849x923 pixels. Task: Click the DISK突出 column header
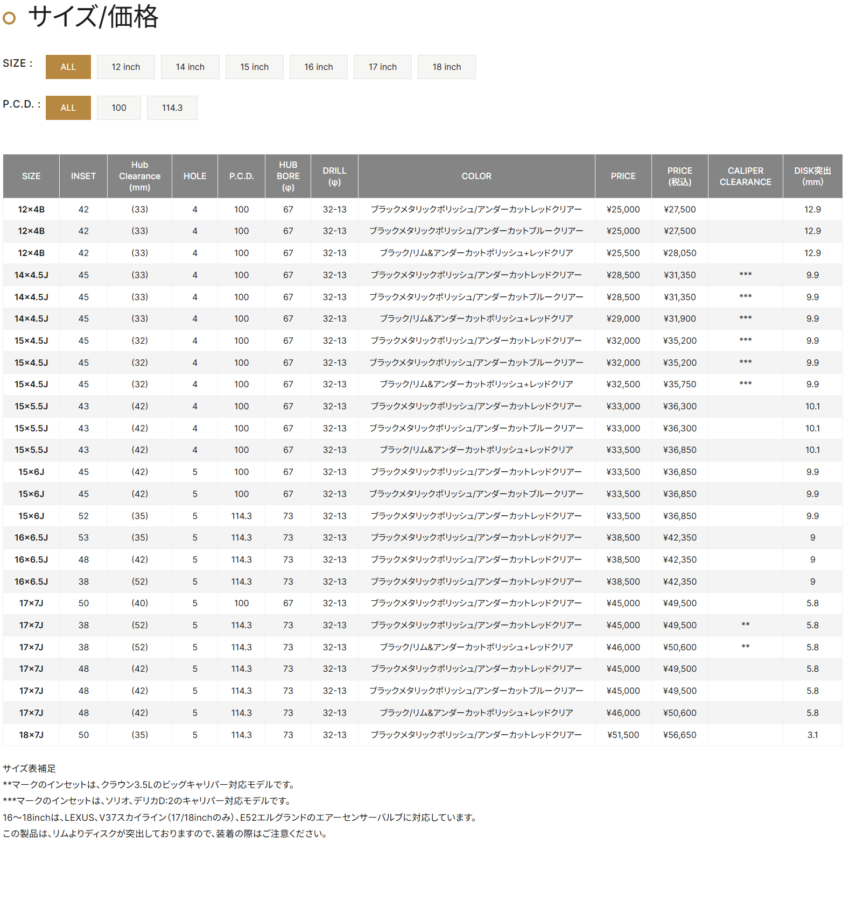(812, 176)
